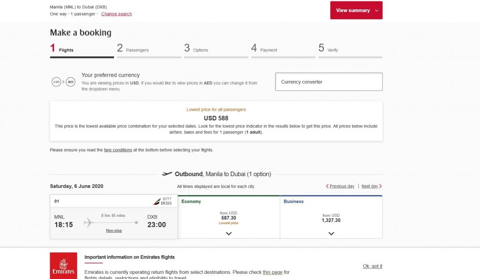Image resolution: width=480 pixels, height=279 pixels.
Task: Click the Emirates red logo in banner
Action: point(64,266)
